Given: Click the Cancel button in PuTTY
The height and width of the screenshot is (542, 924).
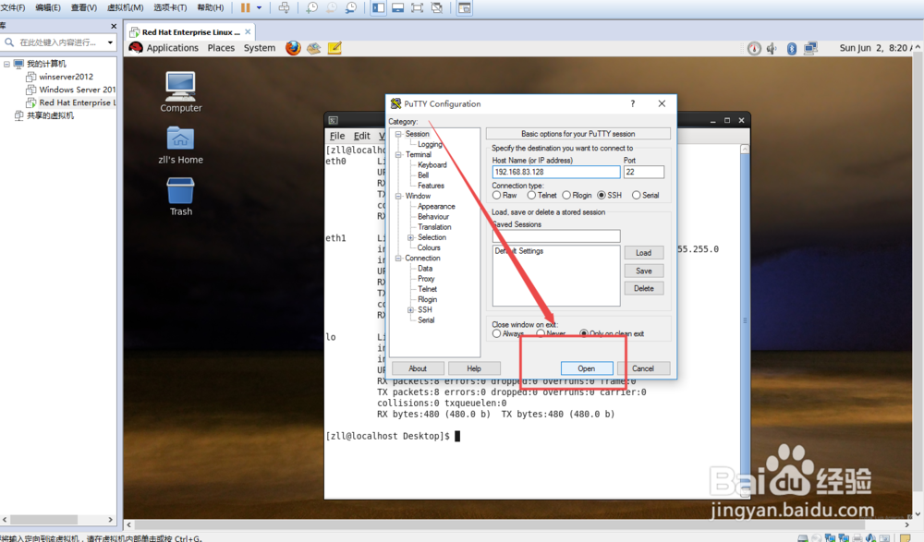Looking at the screenshot, I should (643, 368).
